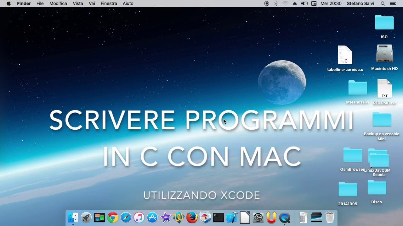The height and width of the screenshot is (226, 403).
Task: Open the App Store Dock icon
Action: [x=152, y=217]
